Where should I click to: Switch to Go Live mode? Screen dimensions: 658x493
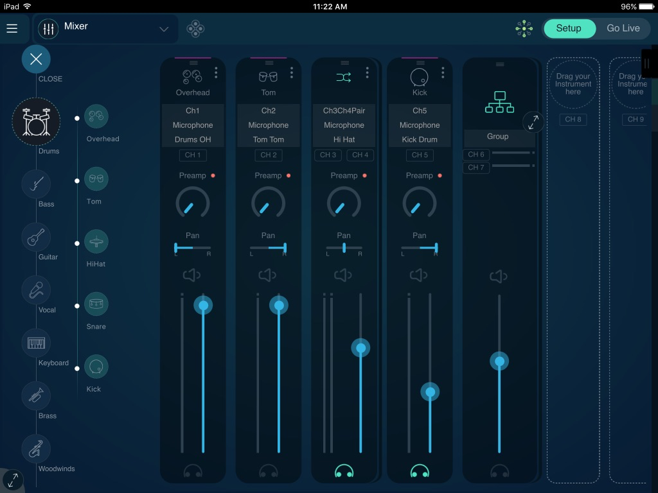[623, 28]
